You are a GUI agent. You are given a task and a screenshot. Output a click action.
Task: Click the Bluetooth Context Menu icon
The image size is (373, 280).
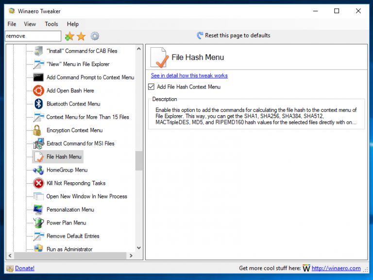pyautogui.click(x=38, y=104)
